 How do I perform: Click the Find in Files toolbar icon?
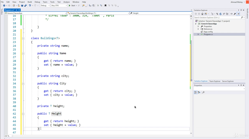click(83, 6)
